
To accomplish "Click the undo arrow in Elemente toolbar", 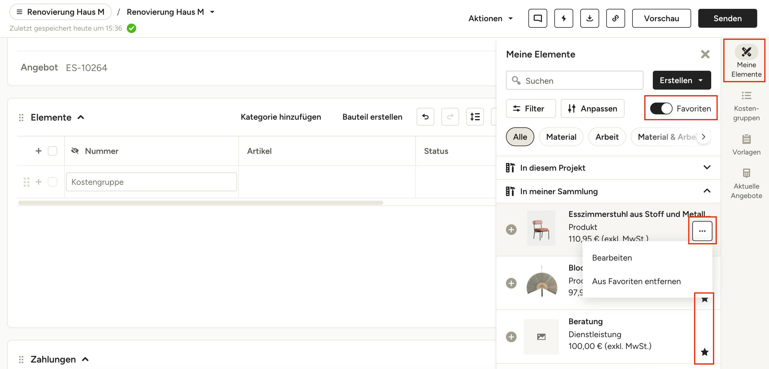I will pos(425,117).
